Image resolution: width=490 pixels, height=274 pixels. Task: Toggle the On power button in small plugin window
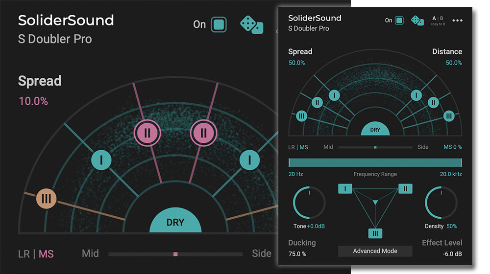pyautogui.click(x=399, y=20)
